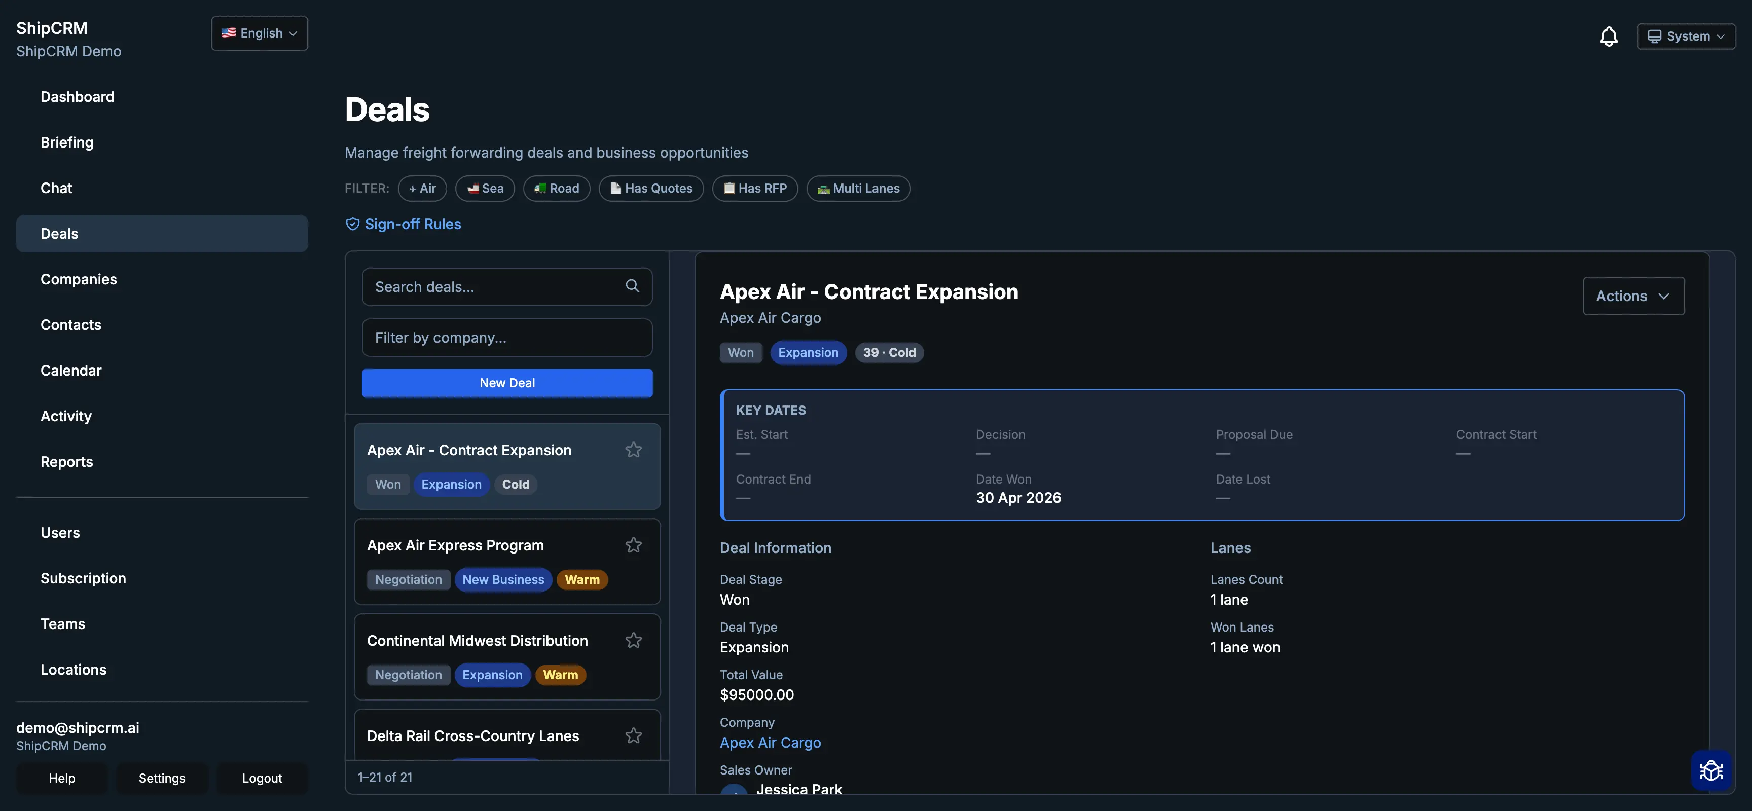The height and width of the screenshot is (811, 1752).
Task: Expand the Actions dropdown menu
Action: (x=1634, y=296)
